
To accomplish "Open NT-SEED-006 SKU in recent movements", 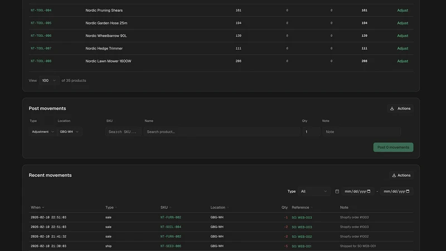I will click(171, 246).
